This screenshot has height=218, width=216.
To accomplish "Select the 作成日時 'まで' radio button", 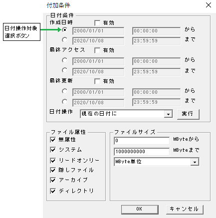I will click(64, 40).
